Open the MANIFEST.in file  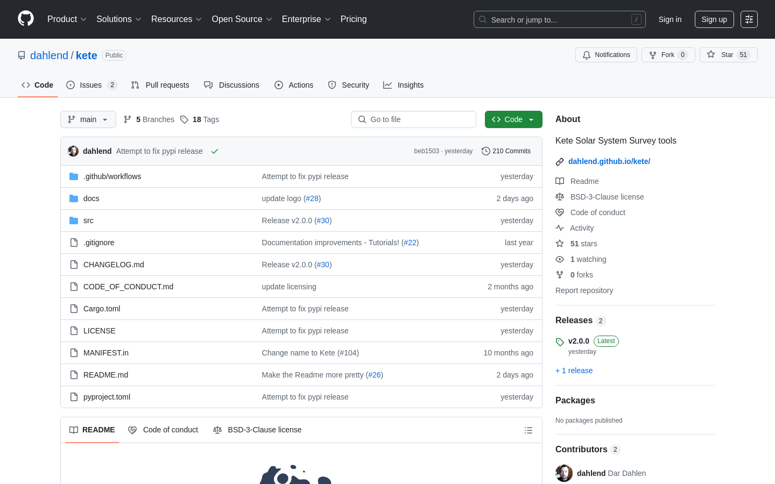pos(106,353)
